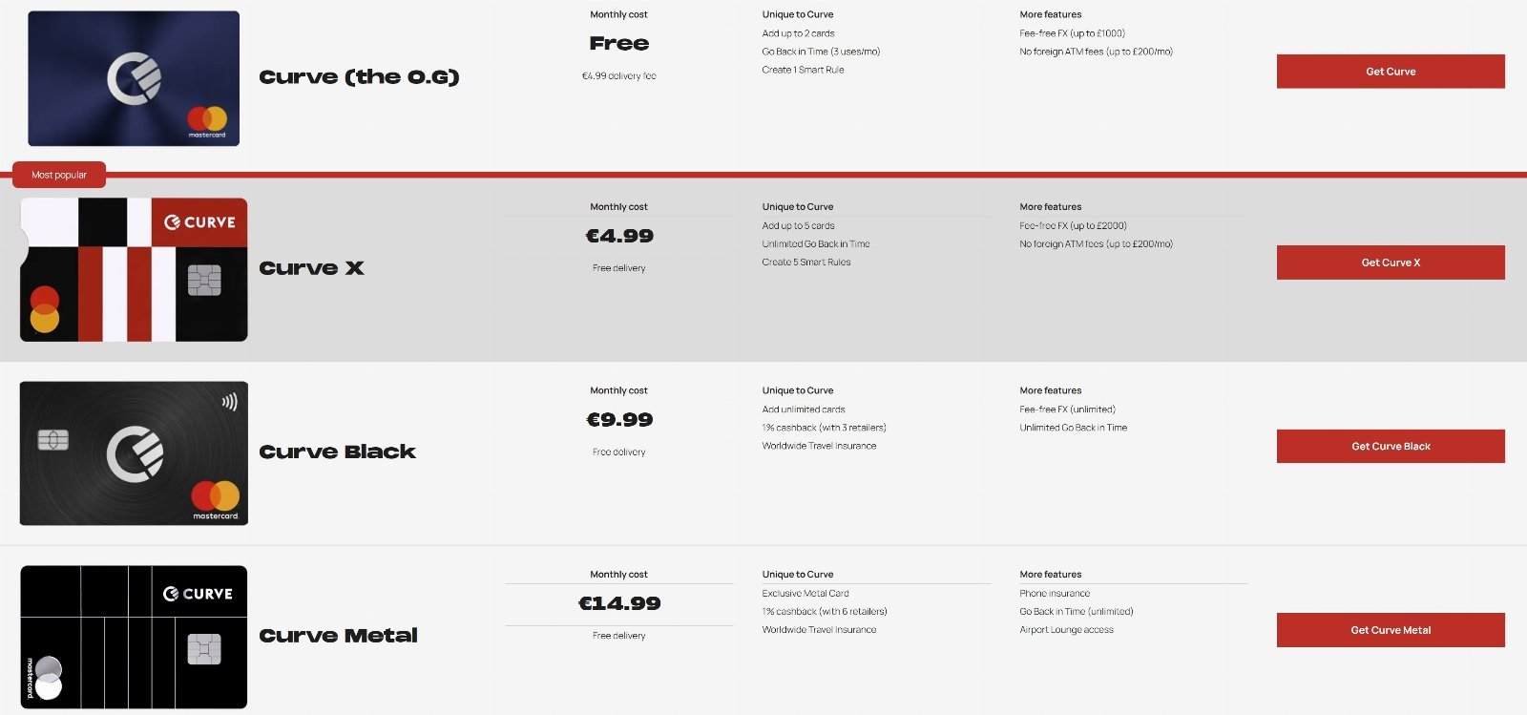The image size is (1527, 715).
Task: Click the contactless symbol on Curve Black card
Action: (x=229, y=402)
